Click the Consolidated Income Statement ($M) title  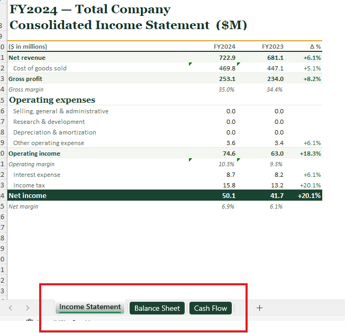click(x=128, y=25)
